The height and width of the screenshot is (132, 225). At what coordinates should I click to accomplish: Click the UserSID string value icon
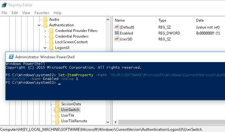tap(117, 39)
